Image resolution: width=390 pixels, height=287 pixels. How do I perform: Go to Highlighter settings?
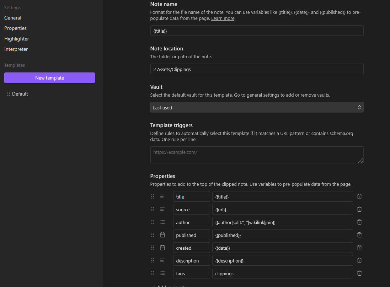point(16,39)
